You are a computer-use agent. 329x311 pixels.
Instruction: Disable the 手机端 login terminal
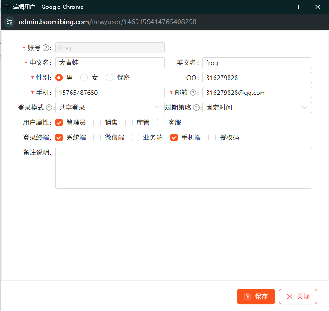[174, 137]
